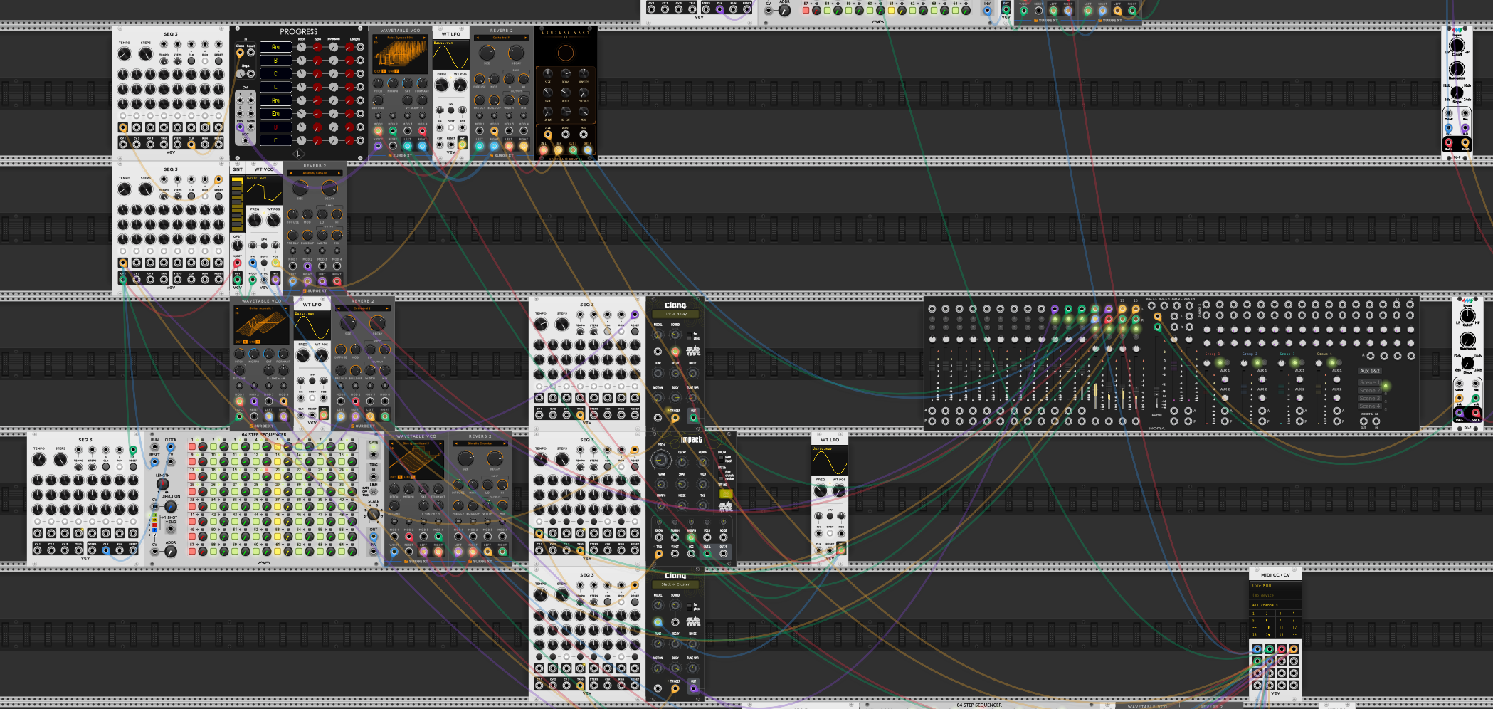
Task: Toggle RUN button on SEQ 3 left of 64 Step Sequencer
Action: pos(120,467)
